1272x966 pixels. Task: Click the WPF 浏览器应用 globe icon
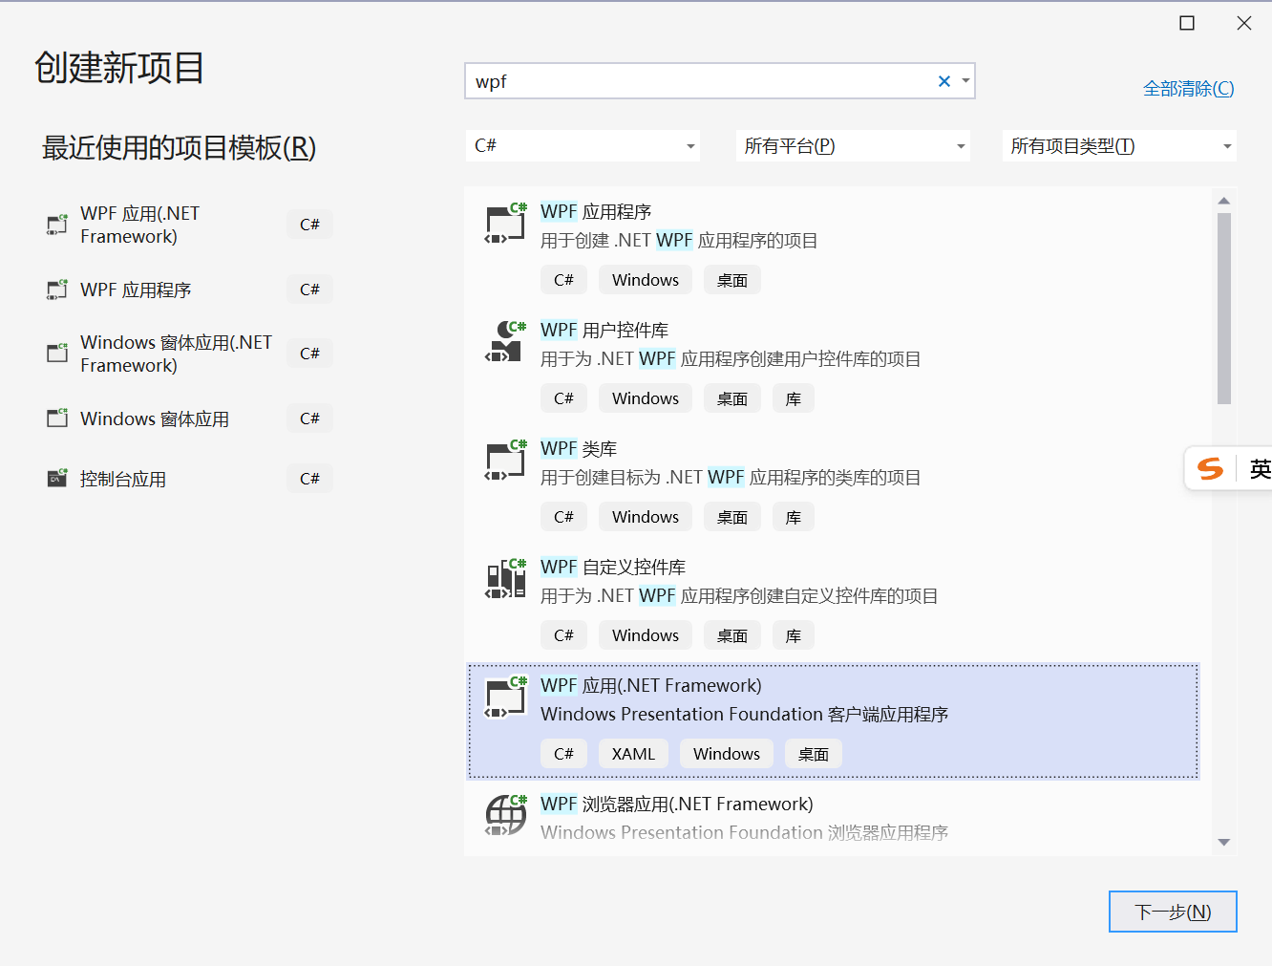(505, 815)
